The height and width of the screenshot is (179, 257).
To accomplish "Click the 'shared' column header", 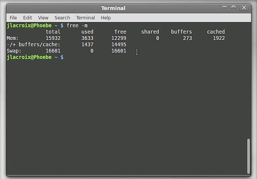I will point(150,32).
